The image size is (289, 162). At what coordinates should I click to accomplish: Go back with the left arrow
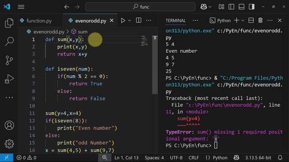[67, 7]
